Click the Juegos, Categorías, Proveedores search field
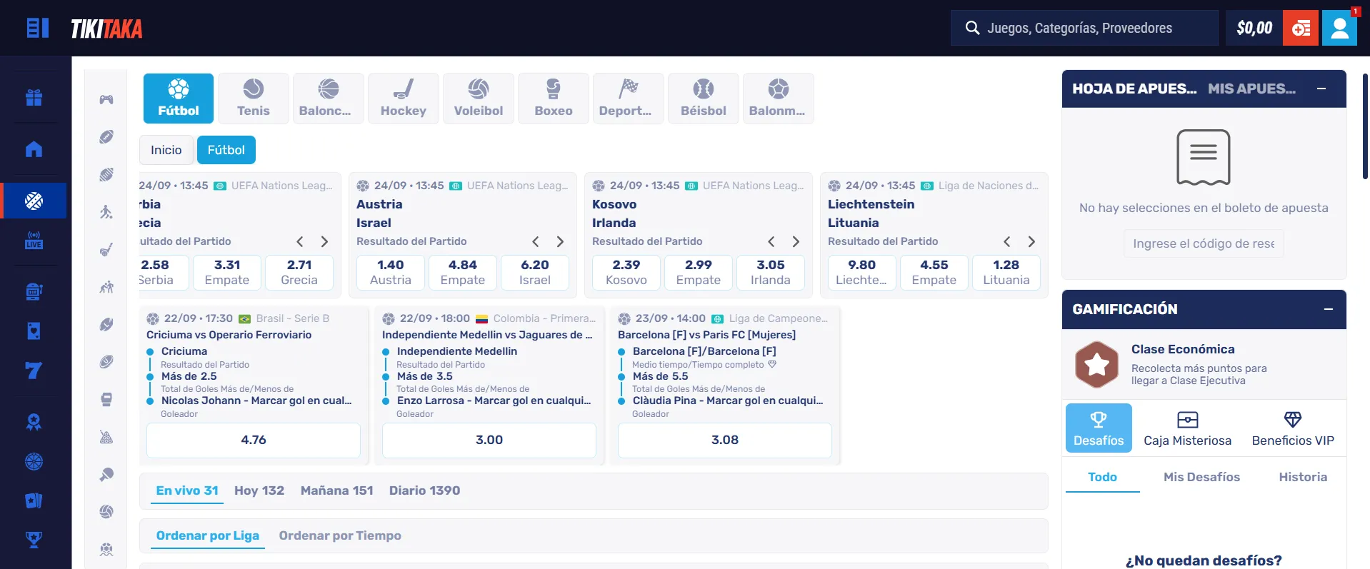 1084,28
